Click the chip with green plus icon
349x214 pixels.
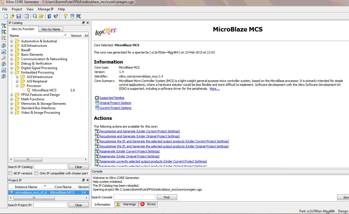click(35, 16)
